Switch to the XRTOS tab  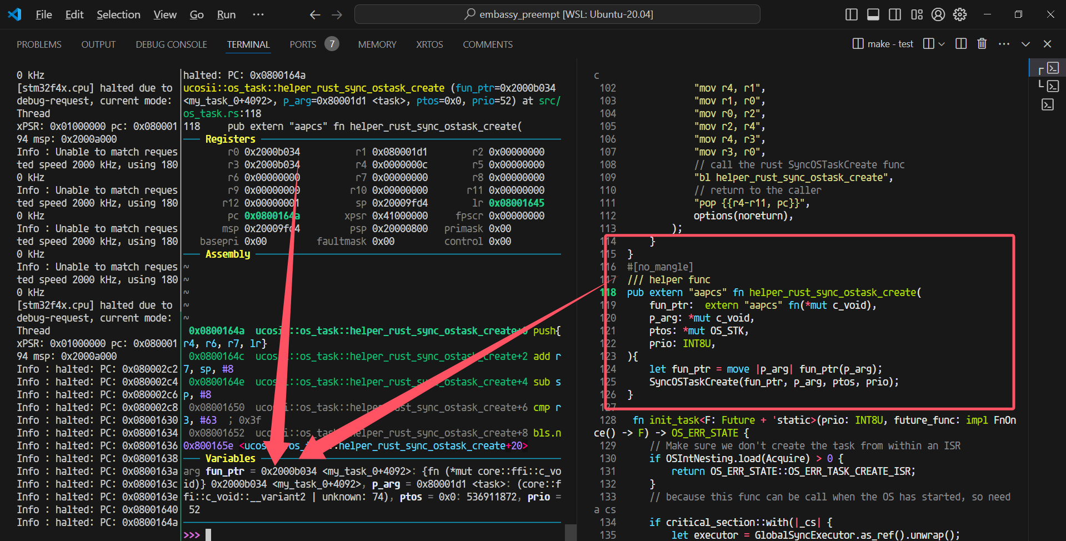(429, 44)
